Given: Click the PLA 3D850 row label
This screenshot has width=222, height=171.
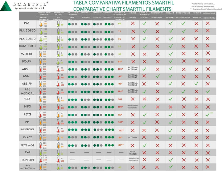Looking at the screenshot, I should [27, 31].
